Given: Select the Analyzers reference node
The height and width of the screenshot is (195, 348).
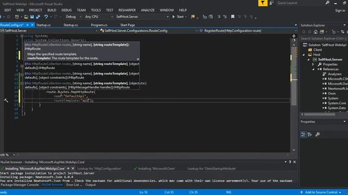Looking at the screenshot, I should pyautogui.click(x=335, y=74).
